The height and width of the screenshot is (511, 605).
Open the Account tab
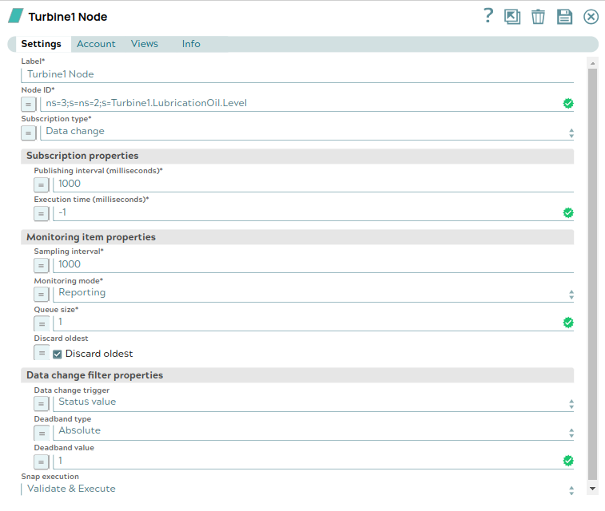click(x=96, y=44)
